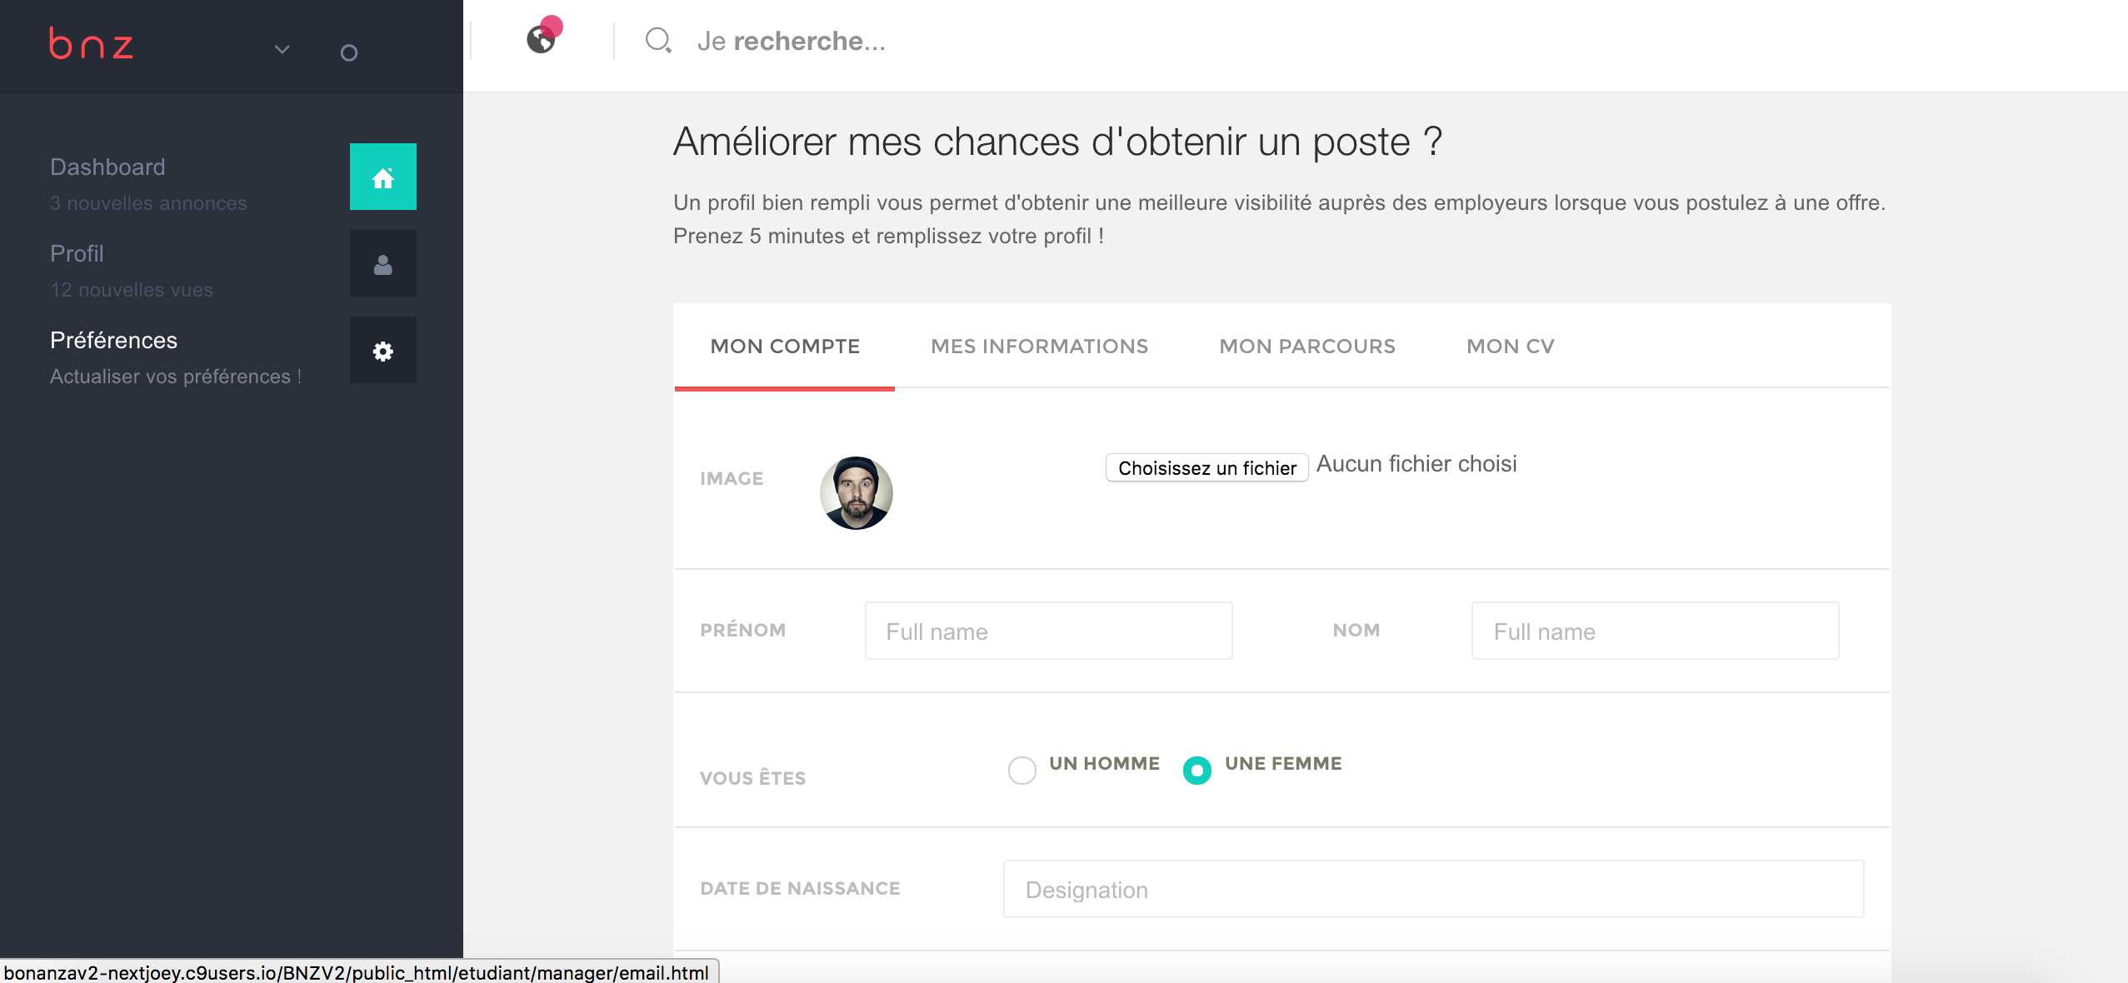2128x983 pixels.
Task: Click the circle toggle icon in sidebar header
Action: coord(349,53)
